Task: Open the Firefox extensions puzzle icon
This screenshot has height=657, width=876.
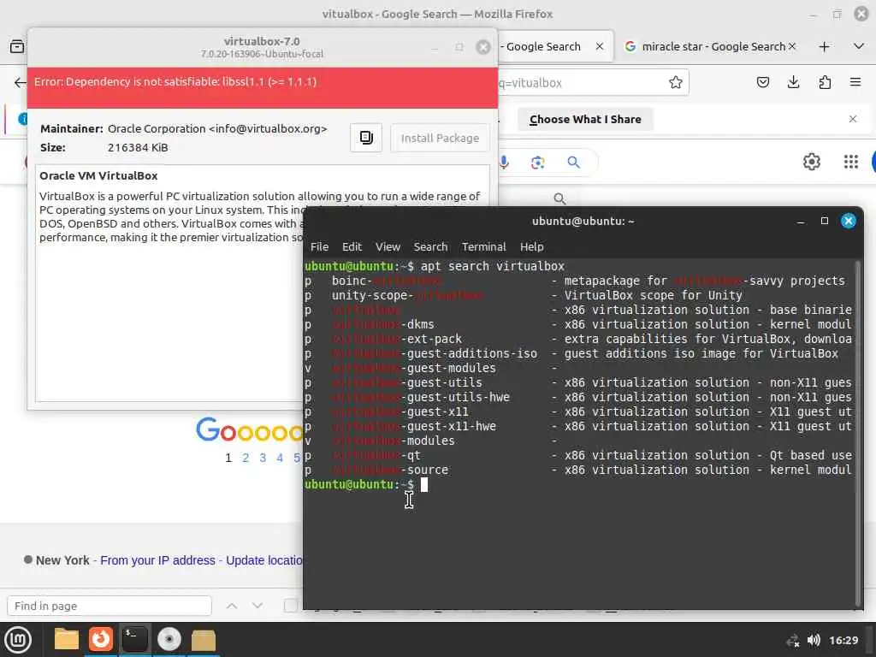Action: point(825,83)
